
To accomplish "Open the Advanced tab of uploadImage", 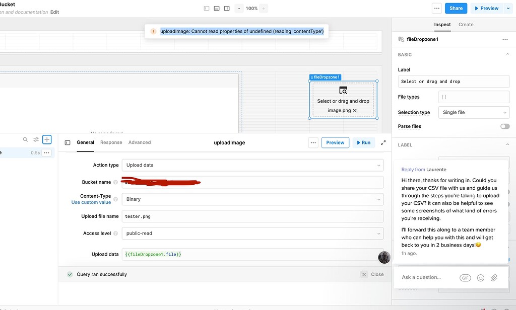I will [x=140, y=142].
